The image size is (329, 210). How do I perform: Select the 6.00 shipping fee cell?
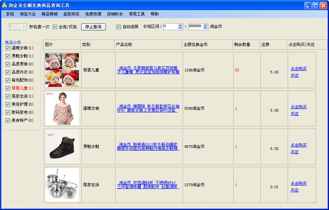click(x=274, y=147)
